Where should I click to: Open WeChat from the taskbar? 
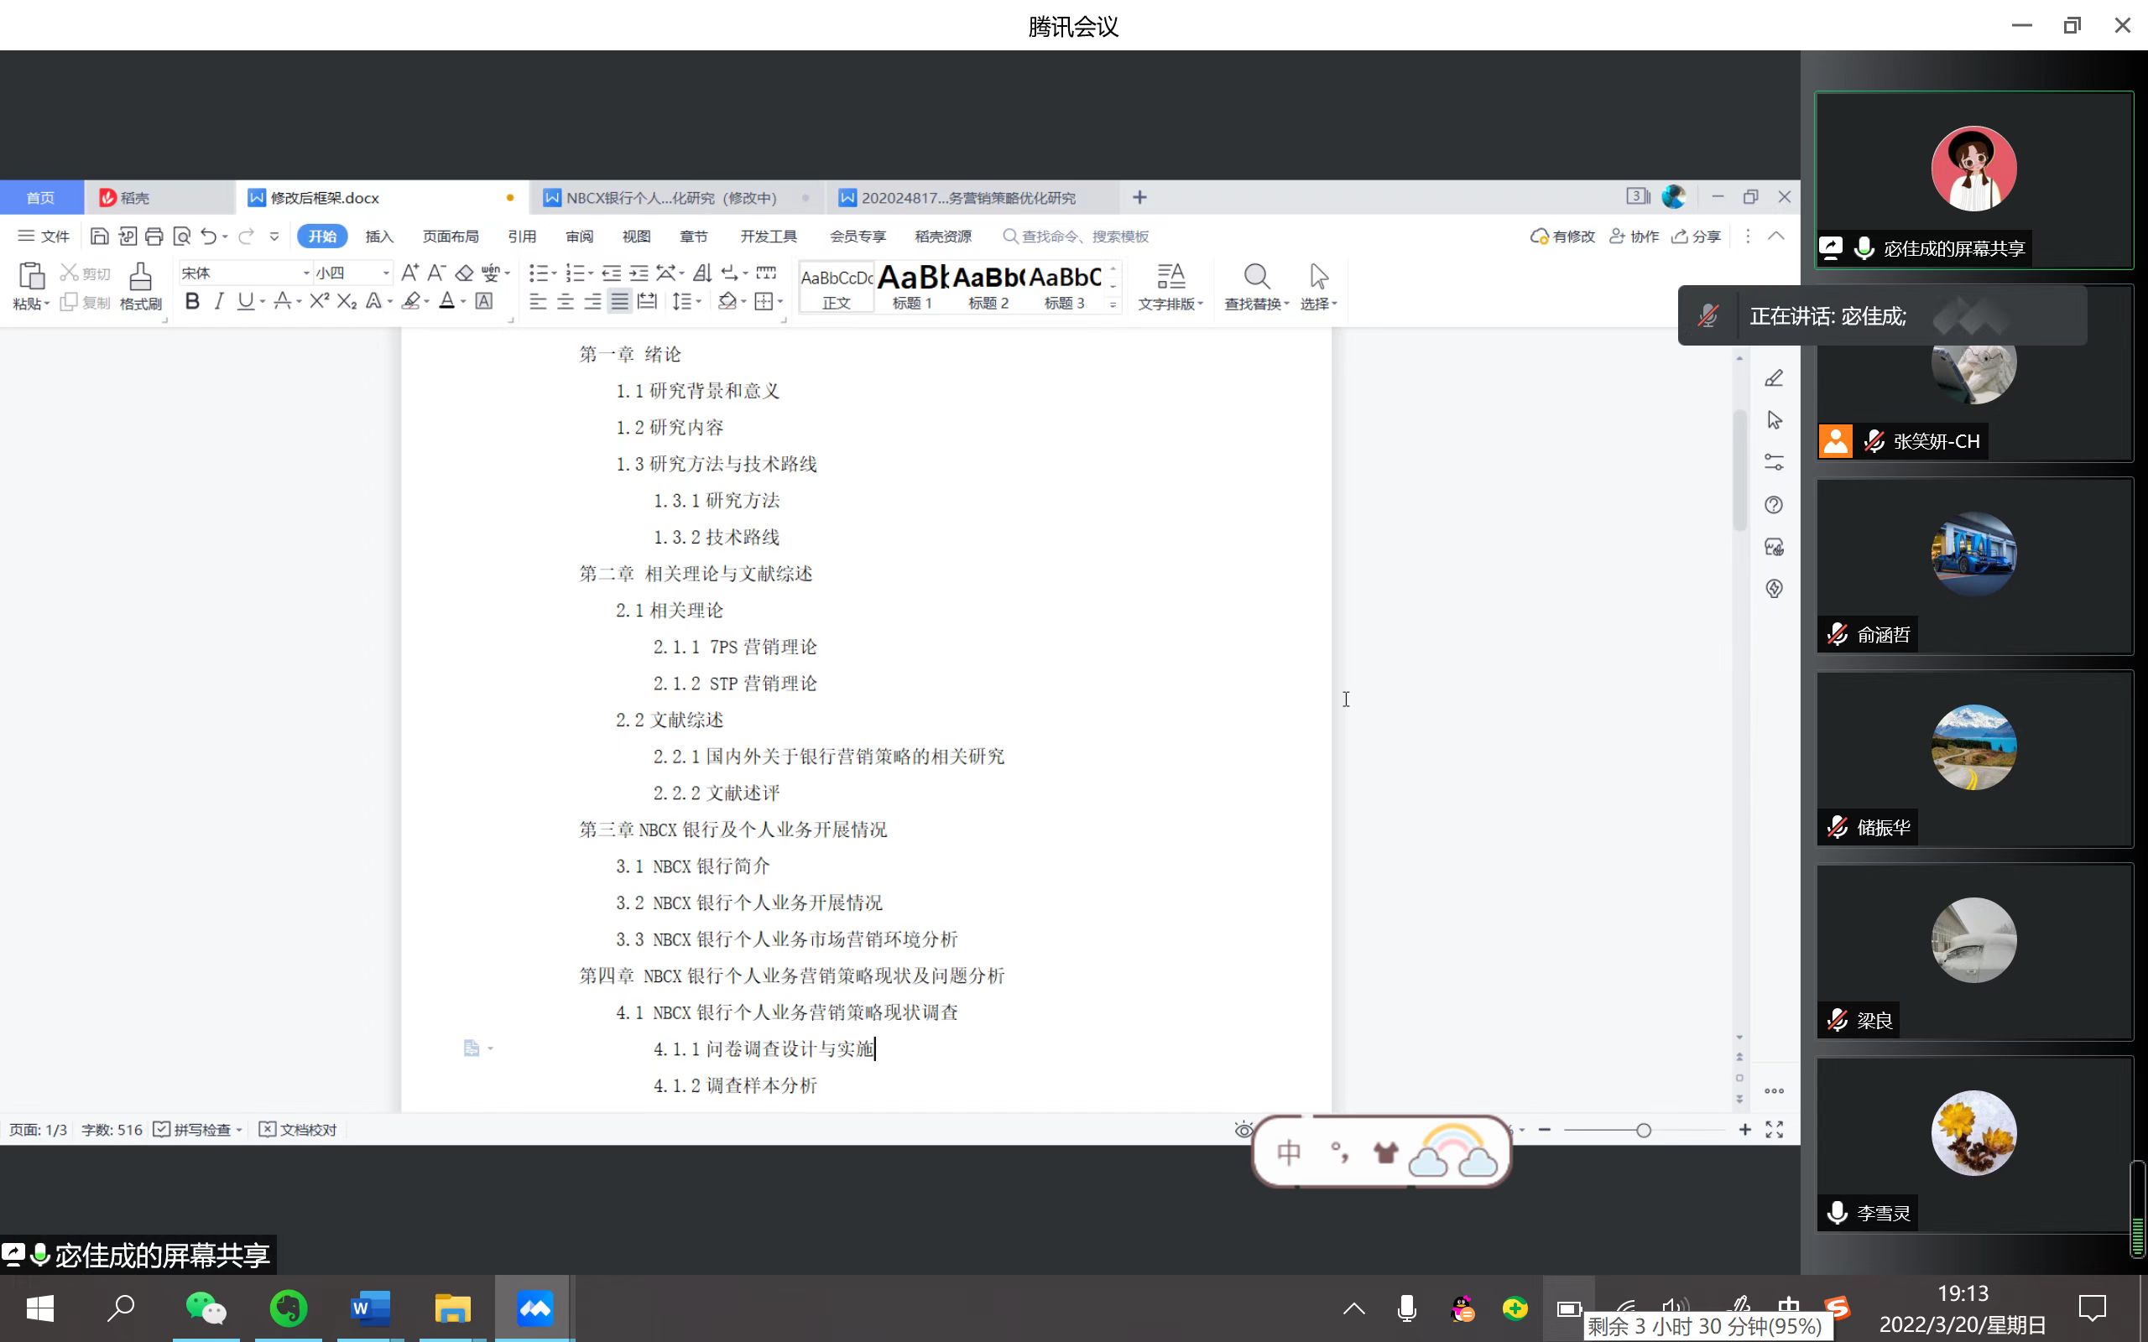[x=206, y=1308]
